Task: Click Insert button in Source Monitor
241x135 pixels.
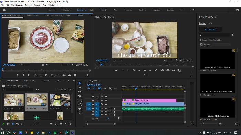Action: click(64, 75)
